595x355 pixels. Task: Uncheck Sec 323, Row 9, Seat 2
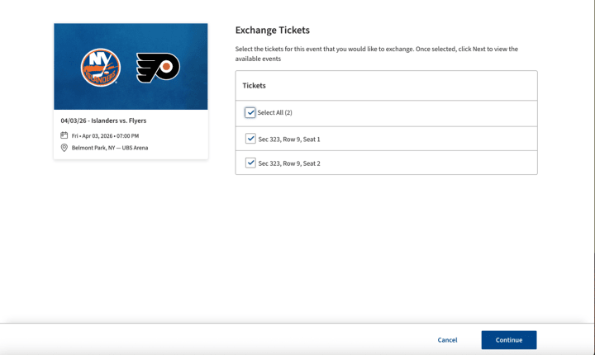tap(250, 163)
